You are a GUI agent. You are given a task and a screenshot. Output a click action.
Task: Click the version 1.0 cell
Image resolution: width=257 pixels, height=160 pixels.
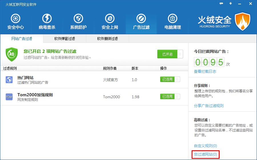134,80
